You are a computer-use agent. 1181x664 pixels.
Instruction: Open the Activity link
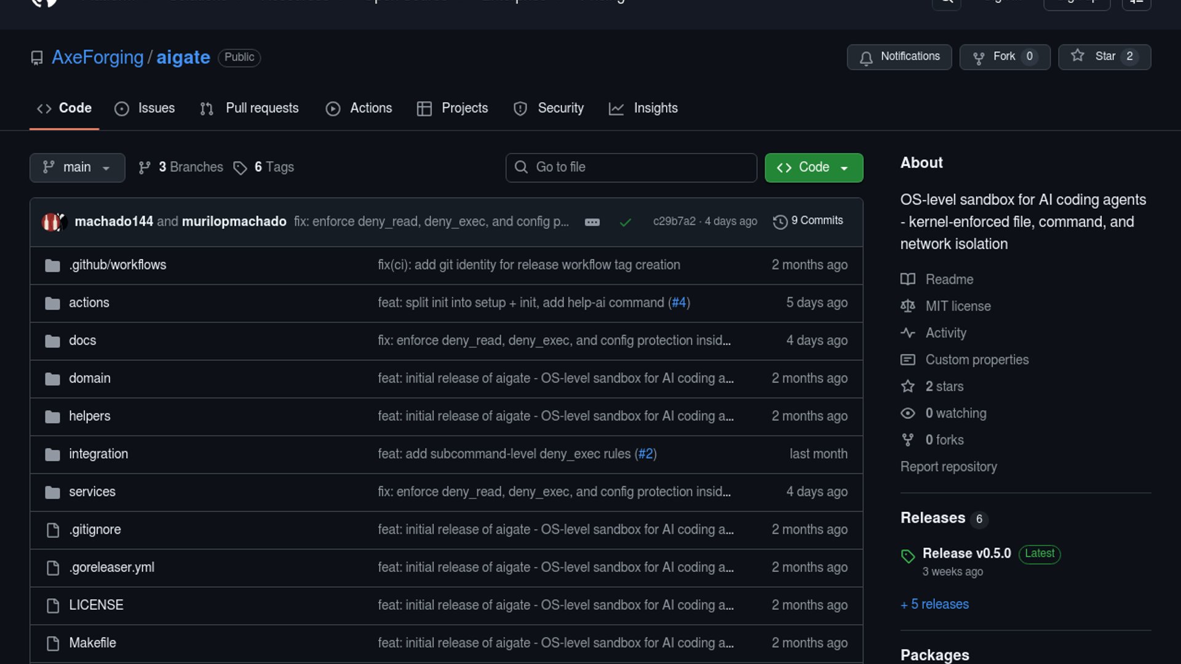945,333
